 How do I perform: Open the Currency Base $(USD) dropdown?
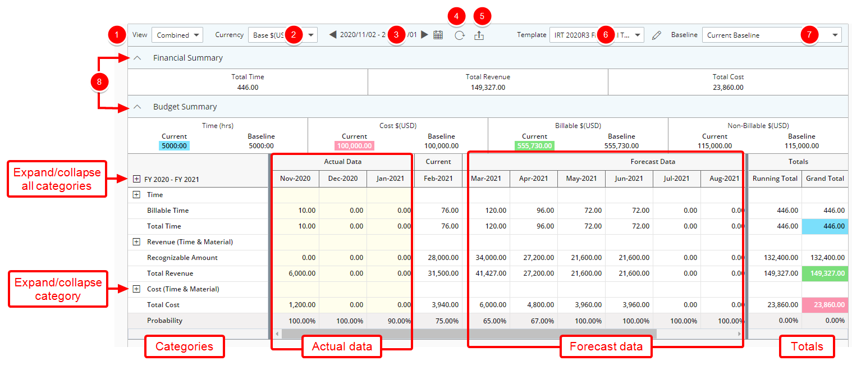point(283,35)
